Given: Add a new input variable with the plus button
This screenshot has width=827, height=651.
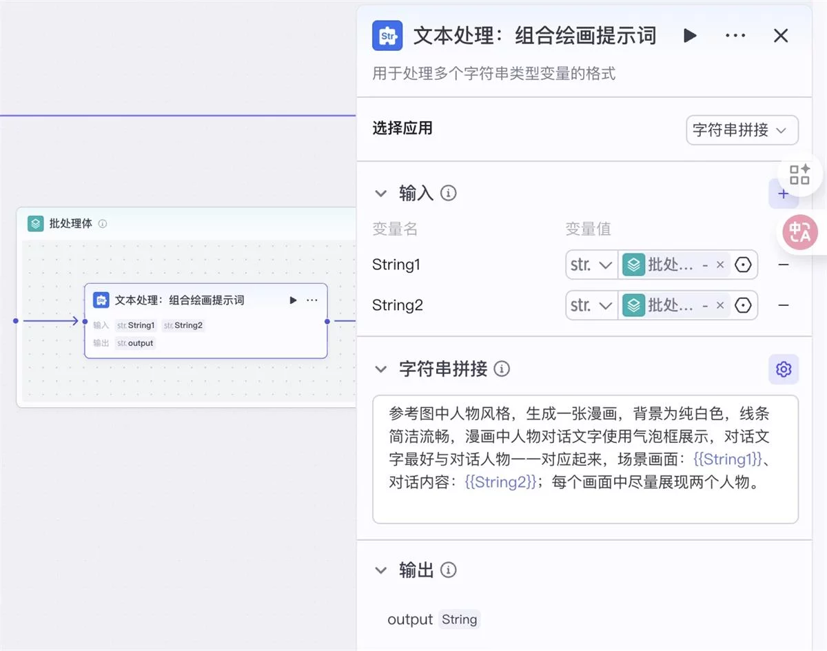Looking at the screenshot, I should (784, 194).
